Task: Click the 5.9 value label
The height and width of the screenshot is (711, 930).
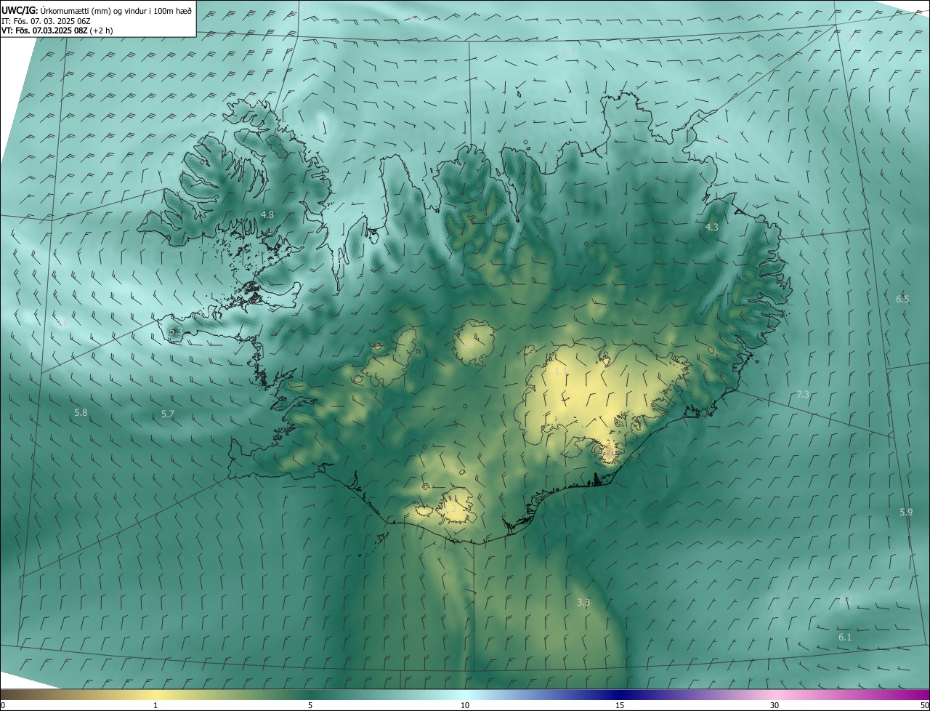Action: tap(906, 512)
